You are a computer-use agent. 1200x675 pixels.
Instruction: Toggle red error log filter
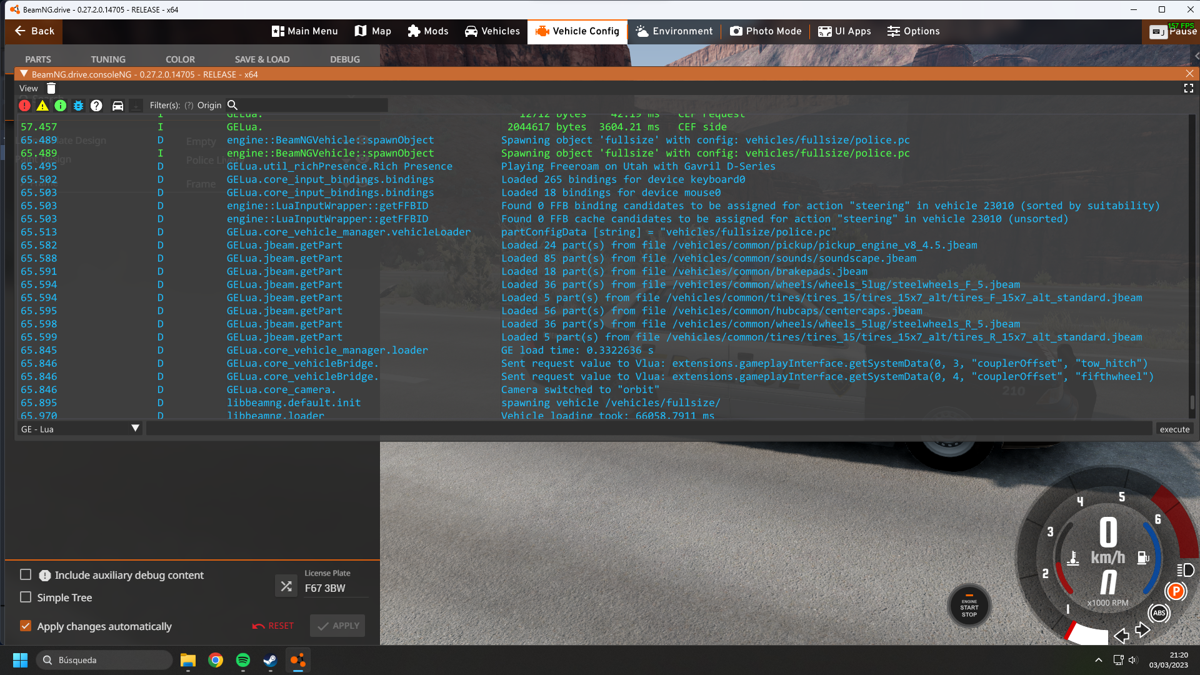click(24, 106)
